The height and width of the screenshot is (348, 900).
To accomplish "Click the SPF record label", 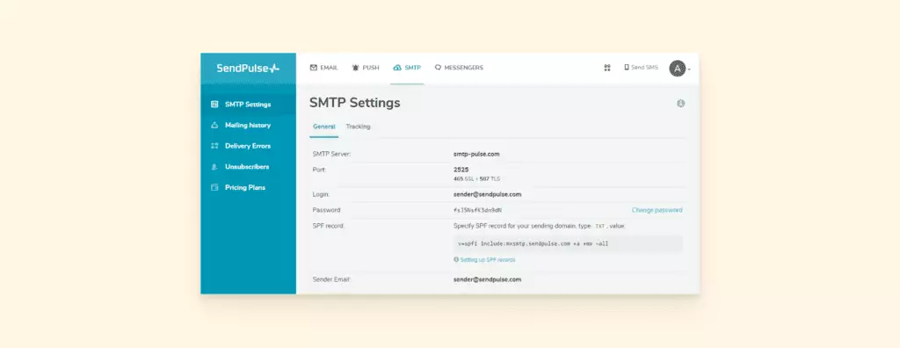I will pyautogui.click(x=329, y=226).
